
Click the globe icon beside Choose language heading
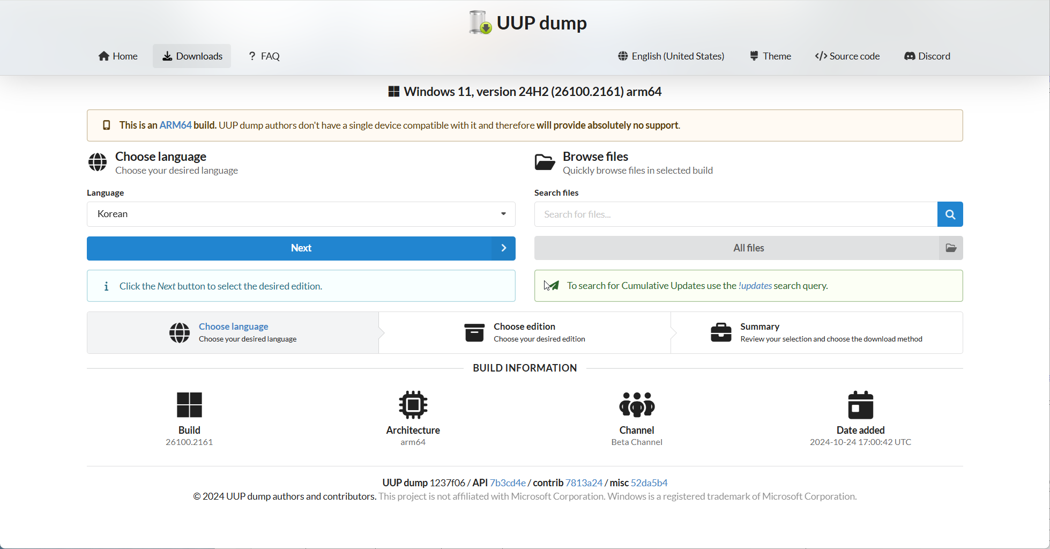[x=98, y=162]
